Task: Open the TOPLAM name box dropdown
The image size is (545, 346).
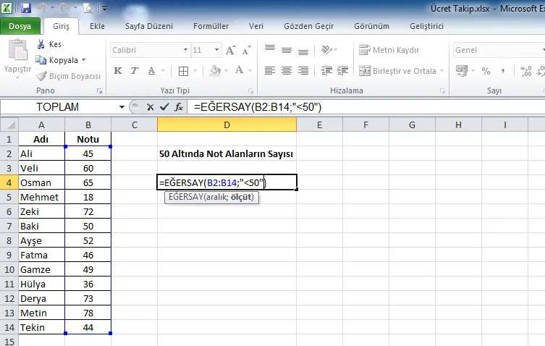Action: coord(122,106)
